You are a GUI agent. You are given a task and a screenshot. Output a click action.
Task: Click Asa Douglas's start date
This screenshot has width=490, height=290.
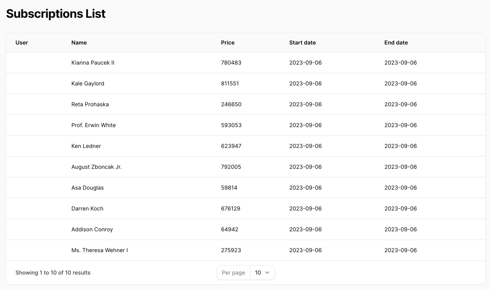click(305, 188)
